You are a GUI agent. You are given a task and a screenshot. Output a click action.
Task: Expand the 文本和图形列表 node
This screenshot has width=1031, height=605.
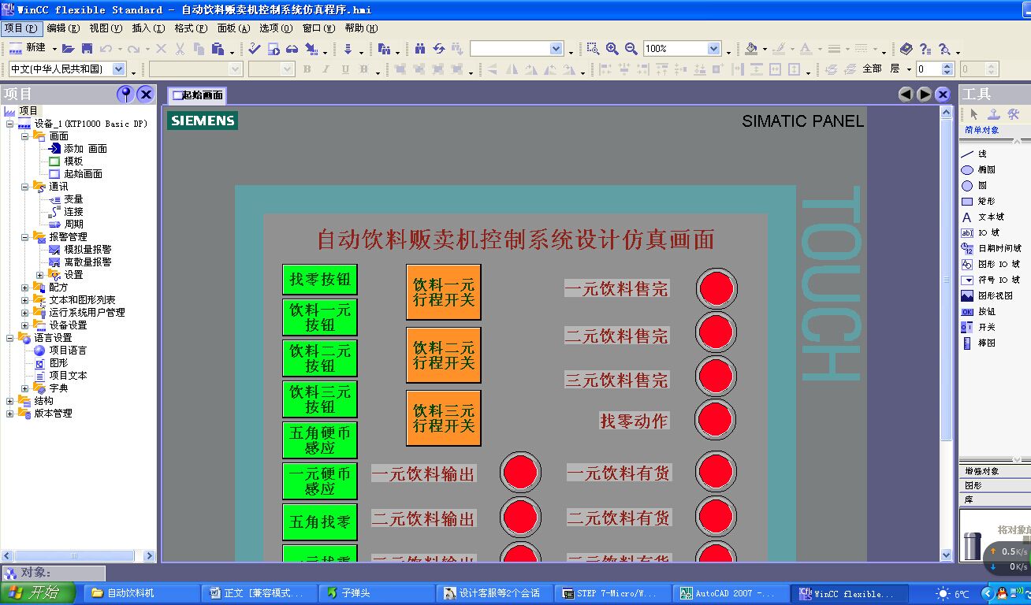[24, 299]
